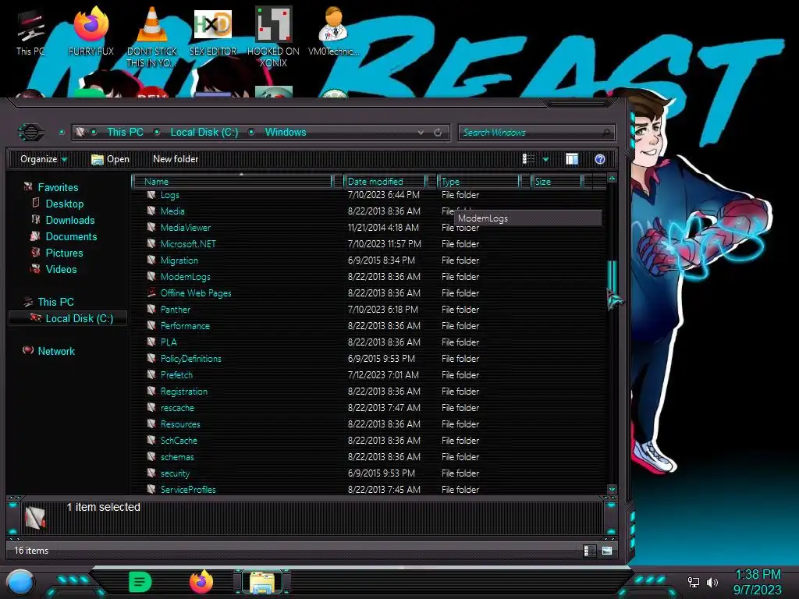This screenshot has height=599, width=799.
Task: Open Documents in navigation pane
Action: coord(64,236)
